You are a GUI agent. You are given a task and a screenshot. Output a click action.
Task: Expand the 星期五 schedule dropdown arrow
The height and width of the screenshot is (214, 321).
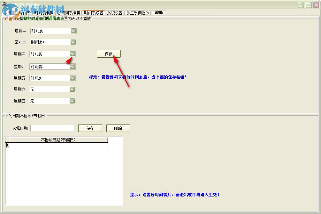(73, 78)
